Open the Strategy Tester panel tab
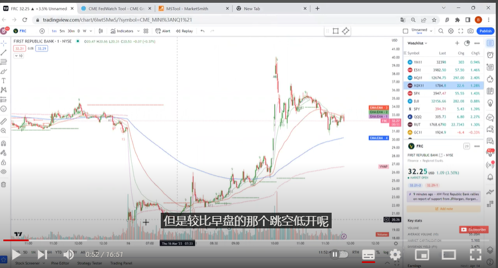 [89, 263]
